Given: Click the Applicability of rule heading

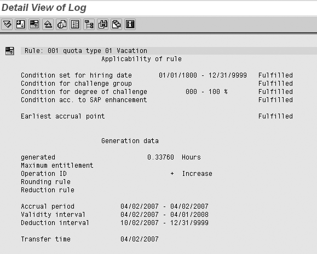Looking at the screenshot, I should click(141, 59).
